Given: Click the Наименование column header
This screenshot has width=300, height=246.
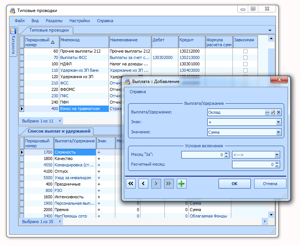Looking at the screenshot, I should pos(130,42).
